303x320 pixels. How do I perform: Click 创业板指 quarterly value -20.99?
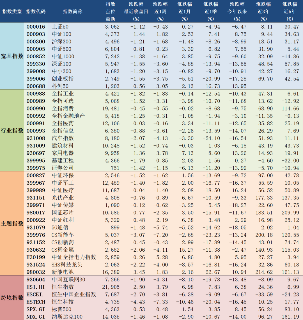tap(211, 79)
